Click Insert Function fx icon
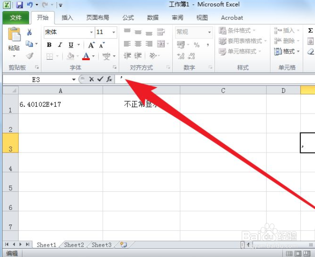 [x=109, y=79]
